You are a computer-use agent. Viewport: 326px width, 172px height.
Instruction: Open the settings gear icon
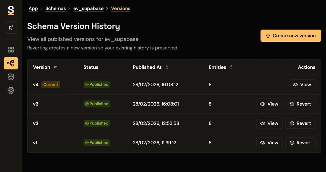11,91
